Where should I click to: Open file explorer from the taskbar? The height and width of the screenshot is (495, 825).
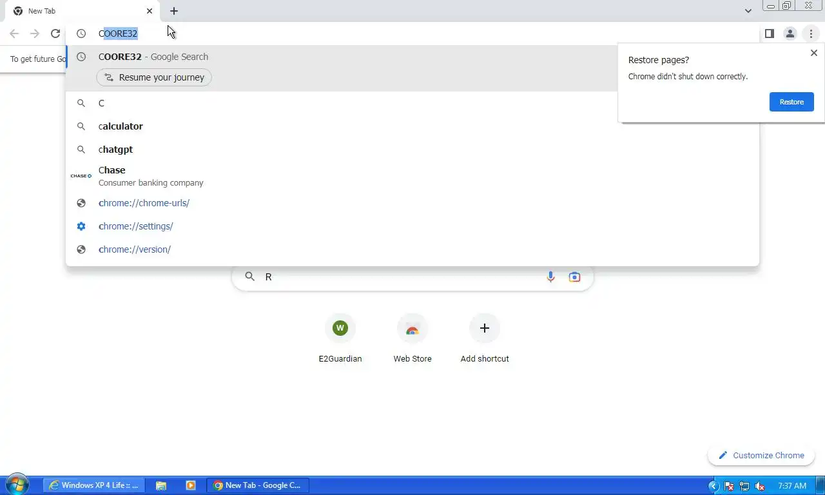pos(161,485)
